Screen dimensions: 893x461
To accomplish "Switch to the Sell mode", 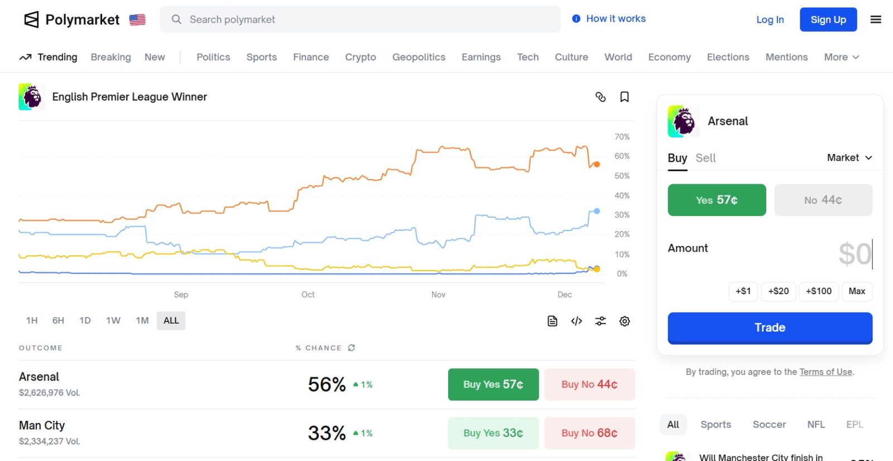I will [705, 158].
